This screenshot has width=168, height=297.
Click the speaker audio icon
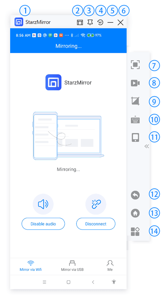click(43, 204)
